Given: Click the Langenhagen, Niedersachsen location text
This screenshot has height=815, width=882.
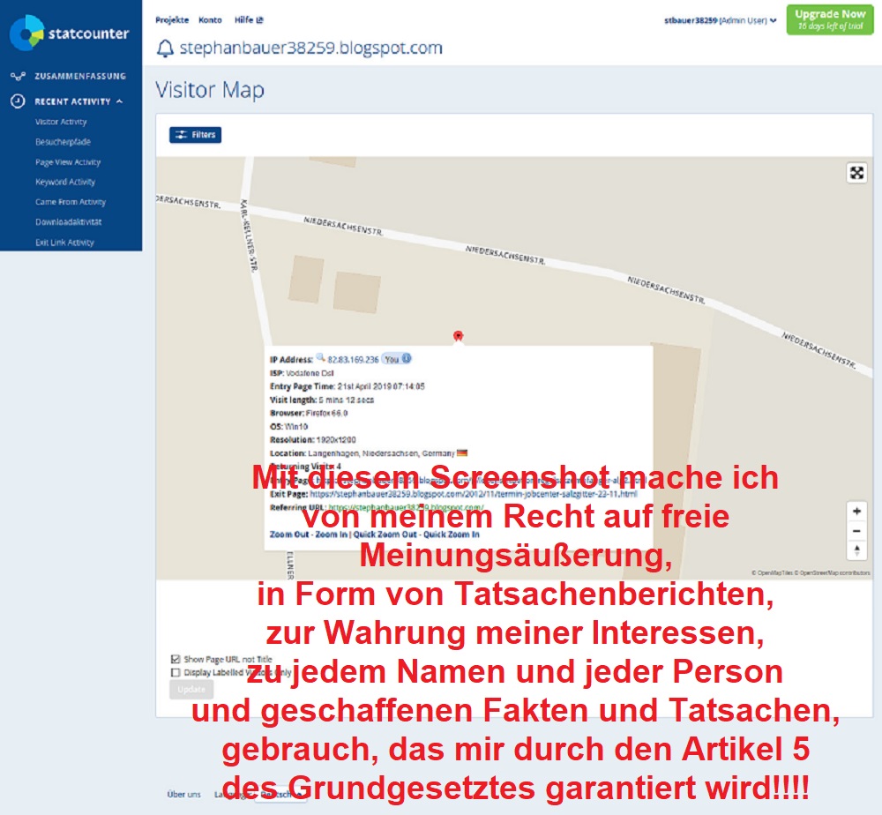Looking at the screenshot, I should click(x=381, y=452).
